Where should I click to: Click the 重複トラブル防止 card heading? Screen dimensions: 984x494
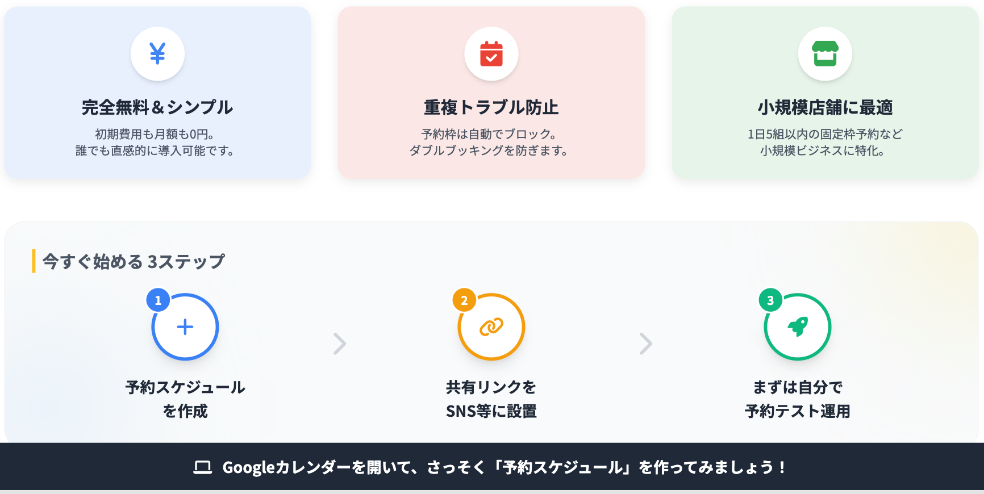[491, 107]
